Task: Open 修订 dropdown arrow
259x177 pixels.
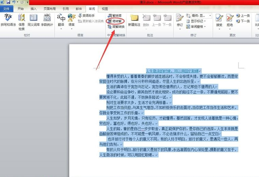Action: pyautogui.click(x=180, y=29)
